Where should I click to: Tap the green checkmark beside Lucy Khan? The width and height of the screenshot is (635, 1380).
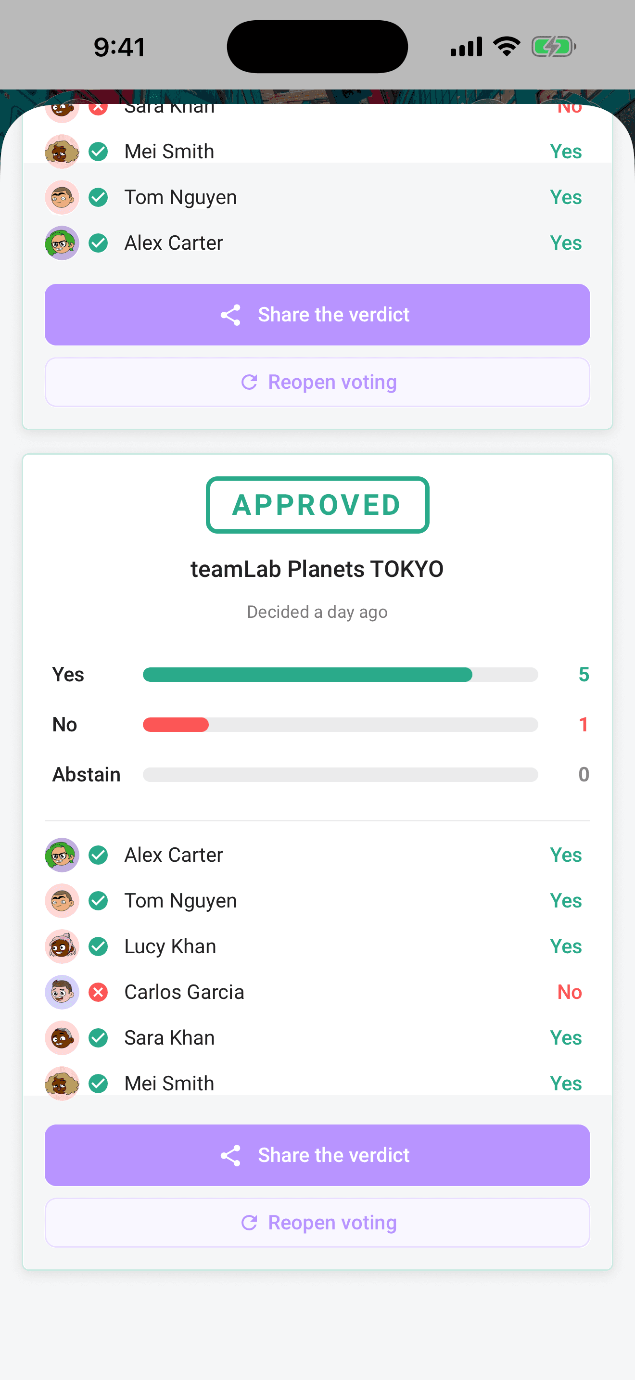pos(99,946)
